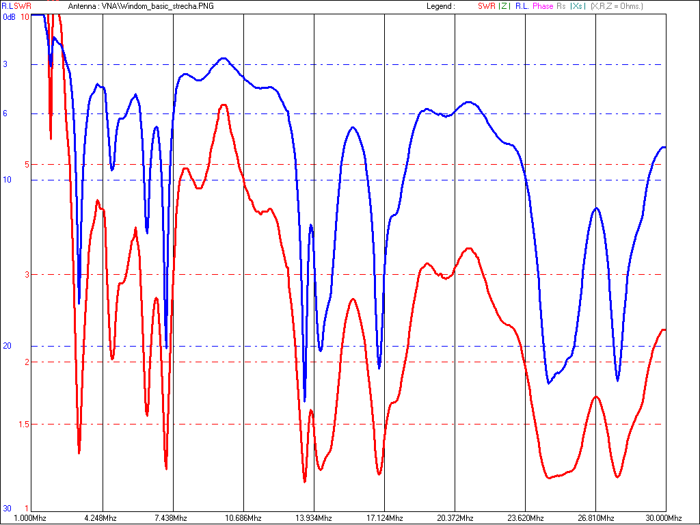
Task: Click the SWR 5 axis value
Action: (x=27, y=164)
